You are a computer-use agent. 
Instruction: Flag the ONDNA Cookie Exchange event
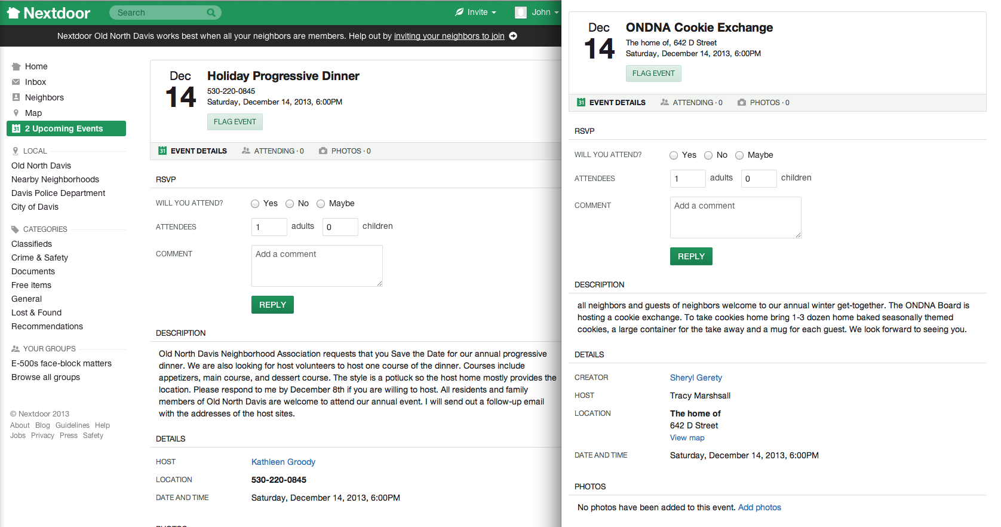tap(653, 73)
